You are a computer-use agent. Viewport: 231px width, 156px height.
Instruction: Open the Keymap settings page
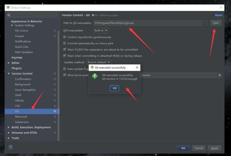[17, 58]
